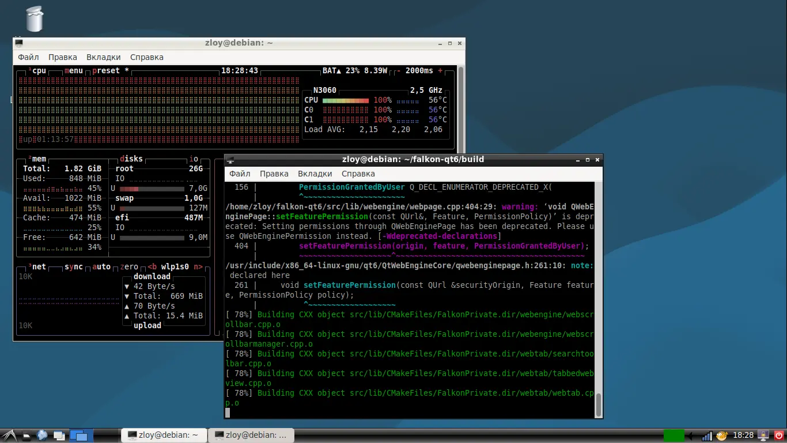Toggle the auto option in btop net panel
This screenshot has height=443, width=787.
click(x=101, y=266)
